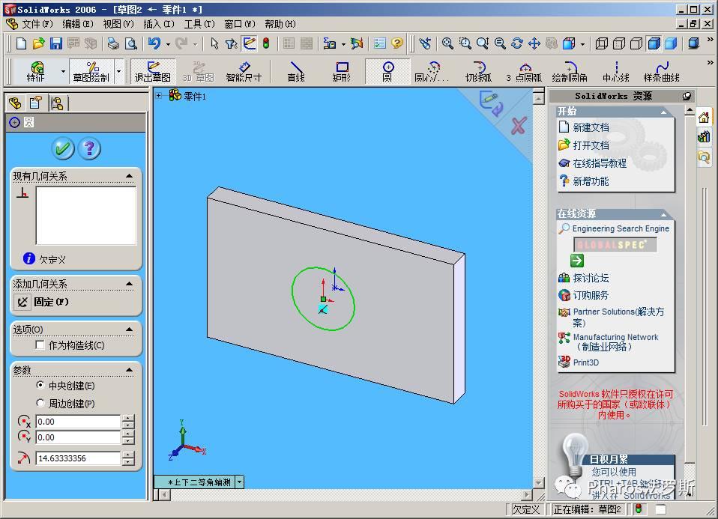
Task: Click the purple Help question mark button
Action: pyautogui.click(x=90, y=148)
